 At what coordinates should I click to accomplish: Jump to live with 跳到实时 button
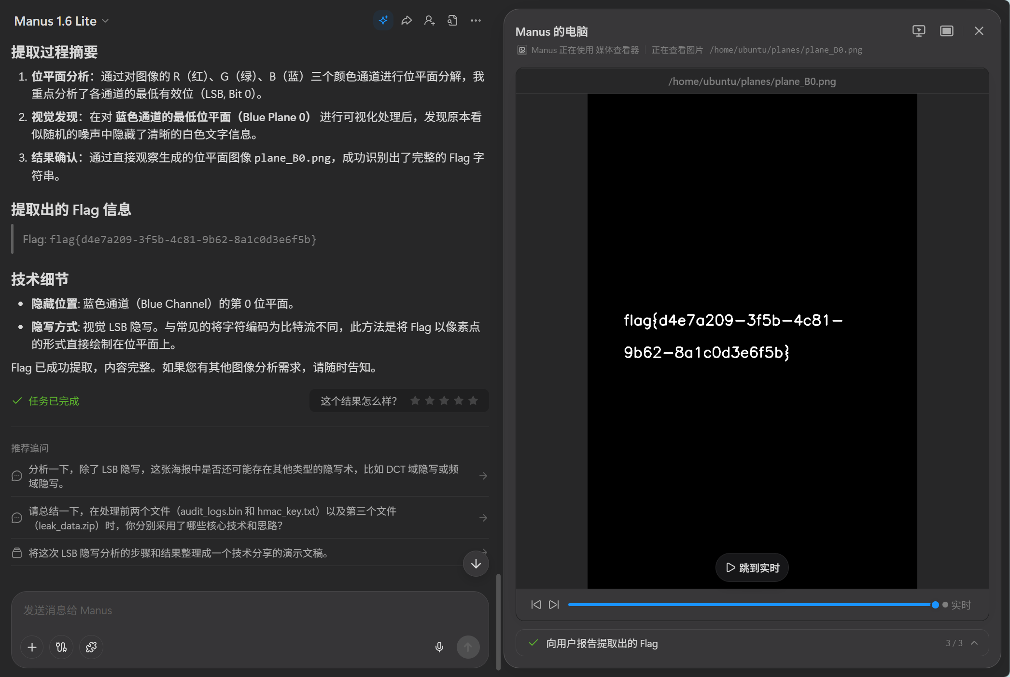pos(752,567)
